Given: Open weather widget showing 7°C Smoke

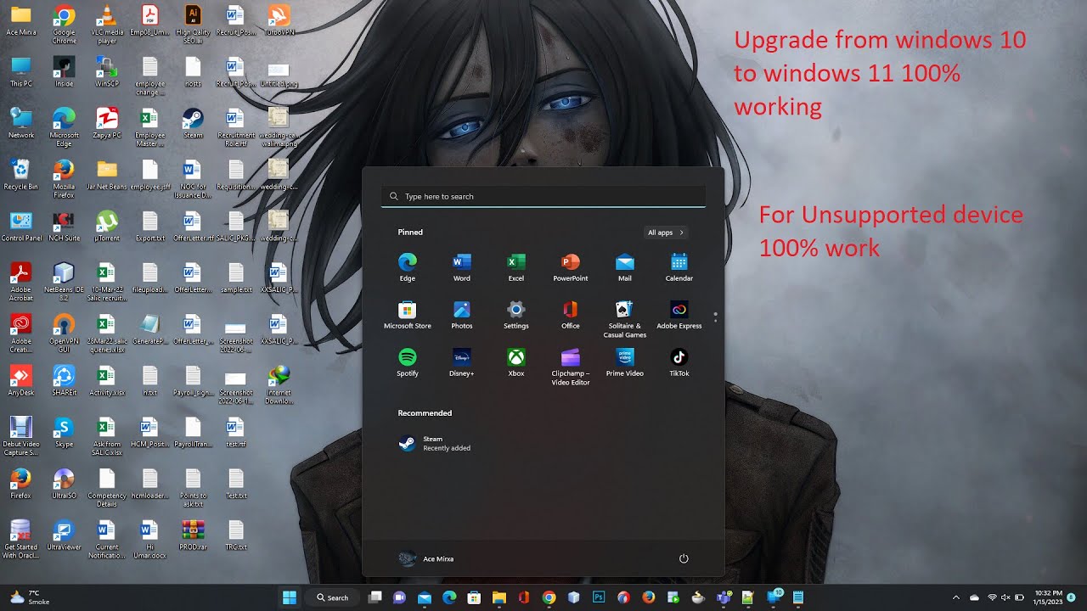Looking at the screenshot, I should click(31, 597).
